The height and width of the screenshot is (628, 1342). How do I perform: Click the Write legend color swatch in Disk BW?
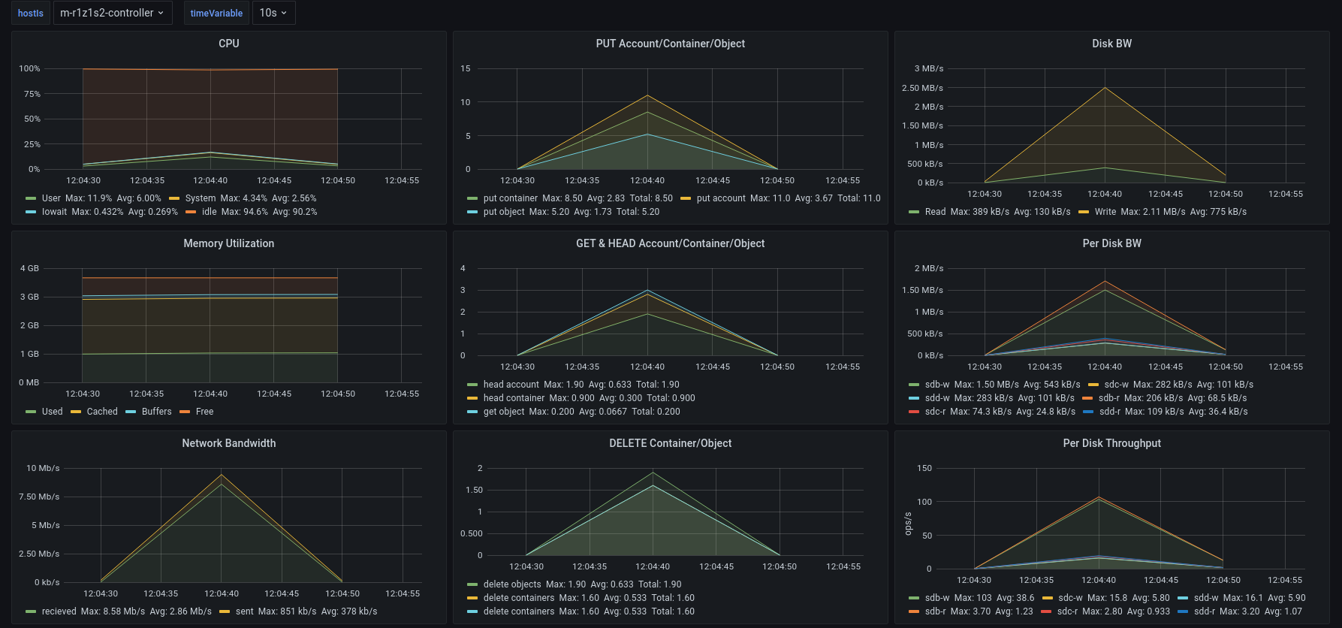click(1084, 212)
